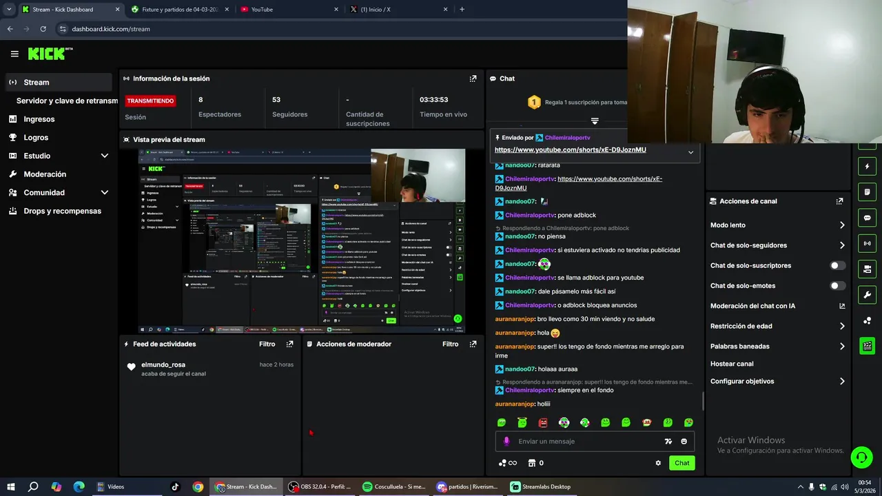
Task: Reload the browser page
Action: pyautogui.click(x=43, y=29)
